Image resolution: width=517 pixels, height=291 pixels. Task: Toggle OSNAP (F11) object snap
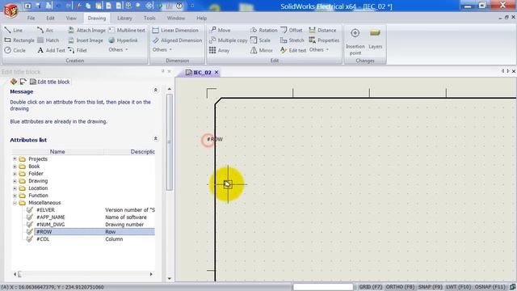pos(490,287)
